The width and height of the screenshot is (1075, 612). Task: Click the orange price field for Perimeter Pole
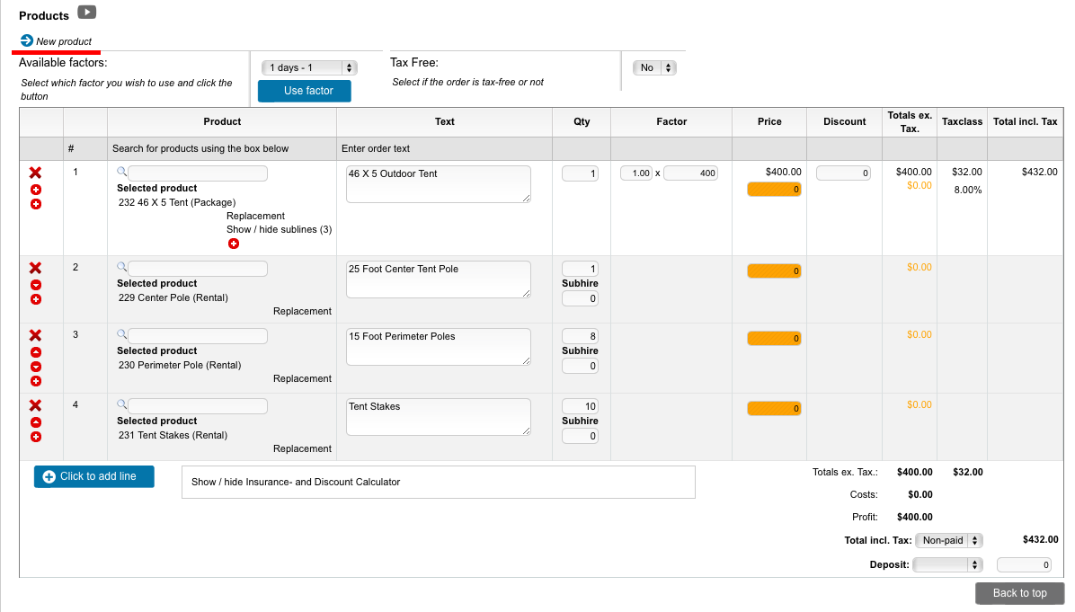click(x=774, y=339)
